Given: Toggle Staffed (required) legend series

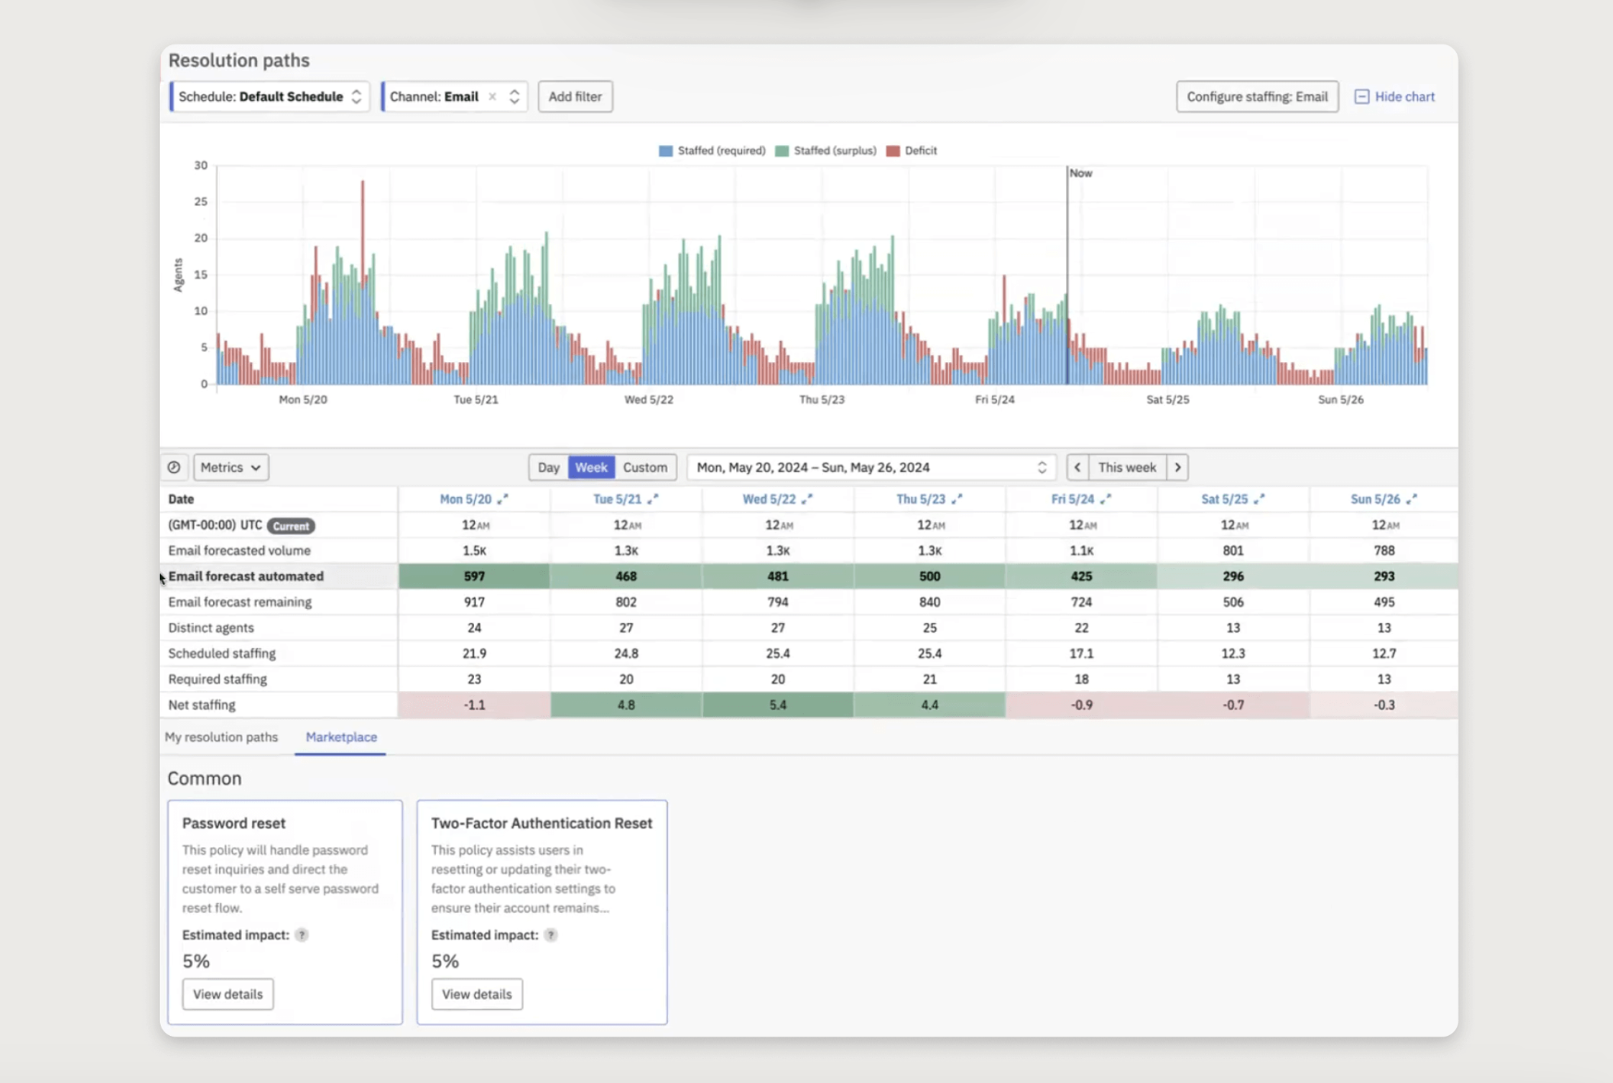Looking at the screenshot, I should click(712, 151).
